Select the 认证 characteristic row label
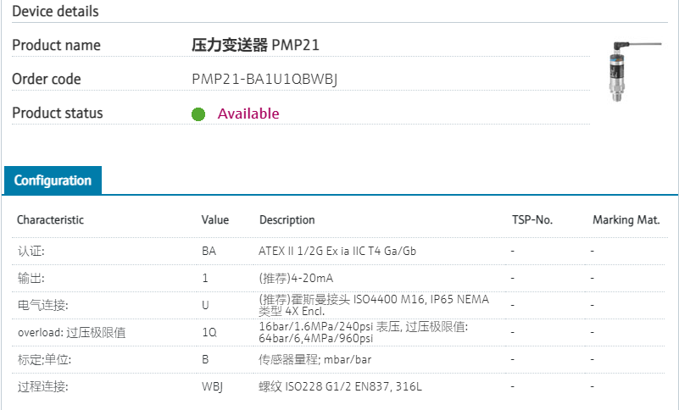 coord(31,252)
